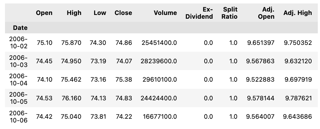Click the Date index label

20,28
